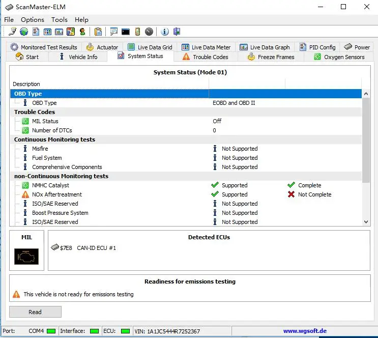Open the Tools menu
The width and height of the screenshot is (378, 338).
pos(60,20)
